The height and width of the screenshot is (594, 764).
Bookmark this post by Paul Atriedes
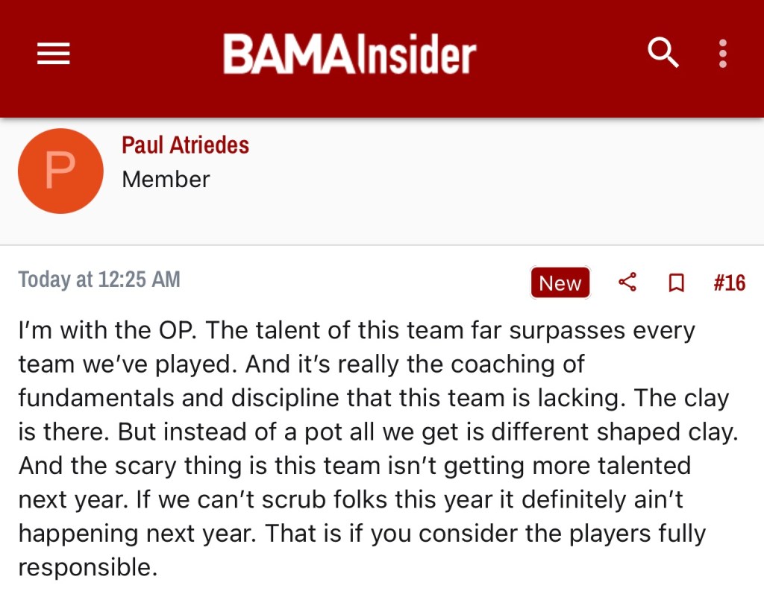tap(676, 282)
